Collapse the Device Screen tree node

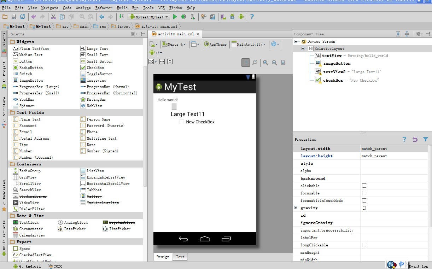(296, 41)
